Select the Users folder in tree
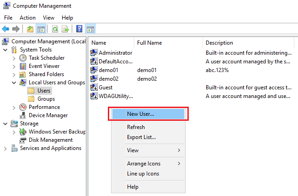Image resolution: width=298 pixels, height=196 pixels. click(39, 91)
